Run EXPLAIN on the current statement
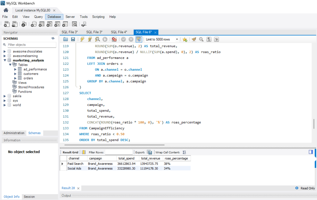The image size is (317, 200). pyautogui.click(x=98, y=39)
